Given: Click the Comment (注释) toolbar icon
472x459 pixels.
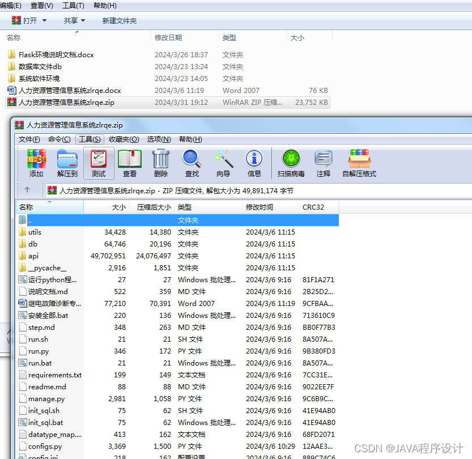Looking at the screenshot, I should click(x=324, y=158).
